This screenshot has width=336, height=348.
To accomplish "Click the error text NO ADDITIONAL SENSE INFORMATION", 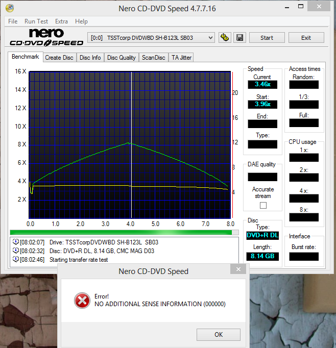I will 160,304.
